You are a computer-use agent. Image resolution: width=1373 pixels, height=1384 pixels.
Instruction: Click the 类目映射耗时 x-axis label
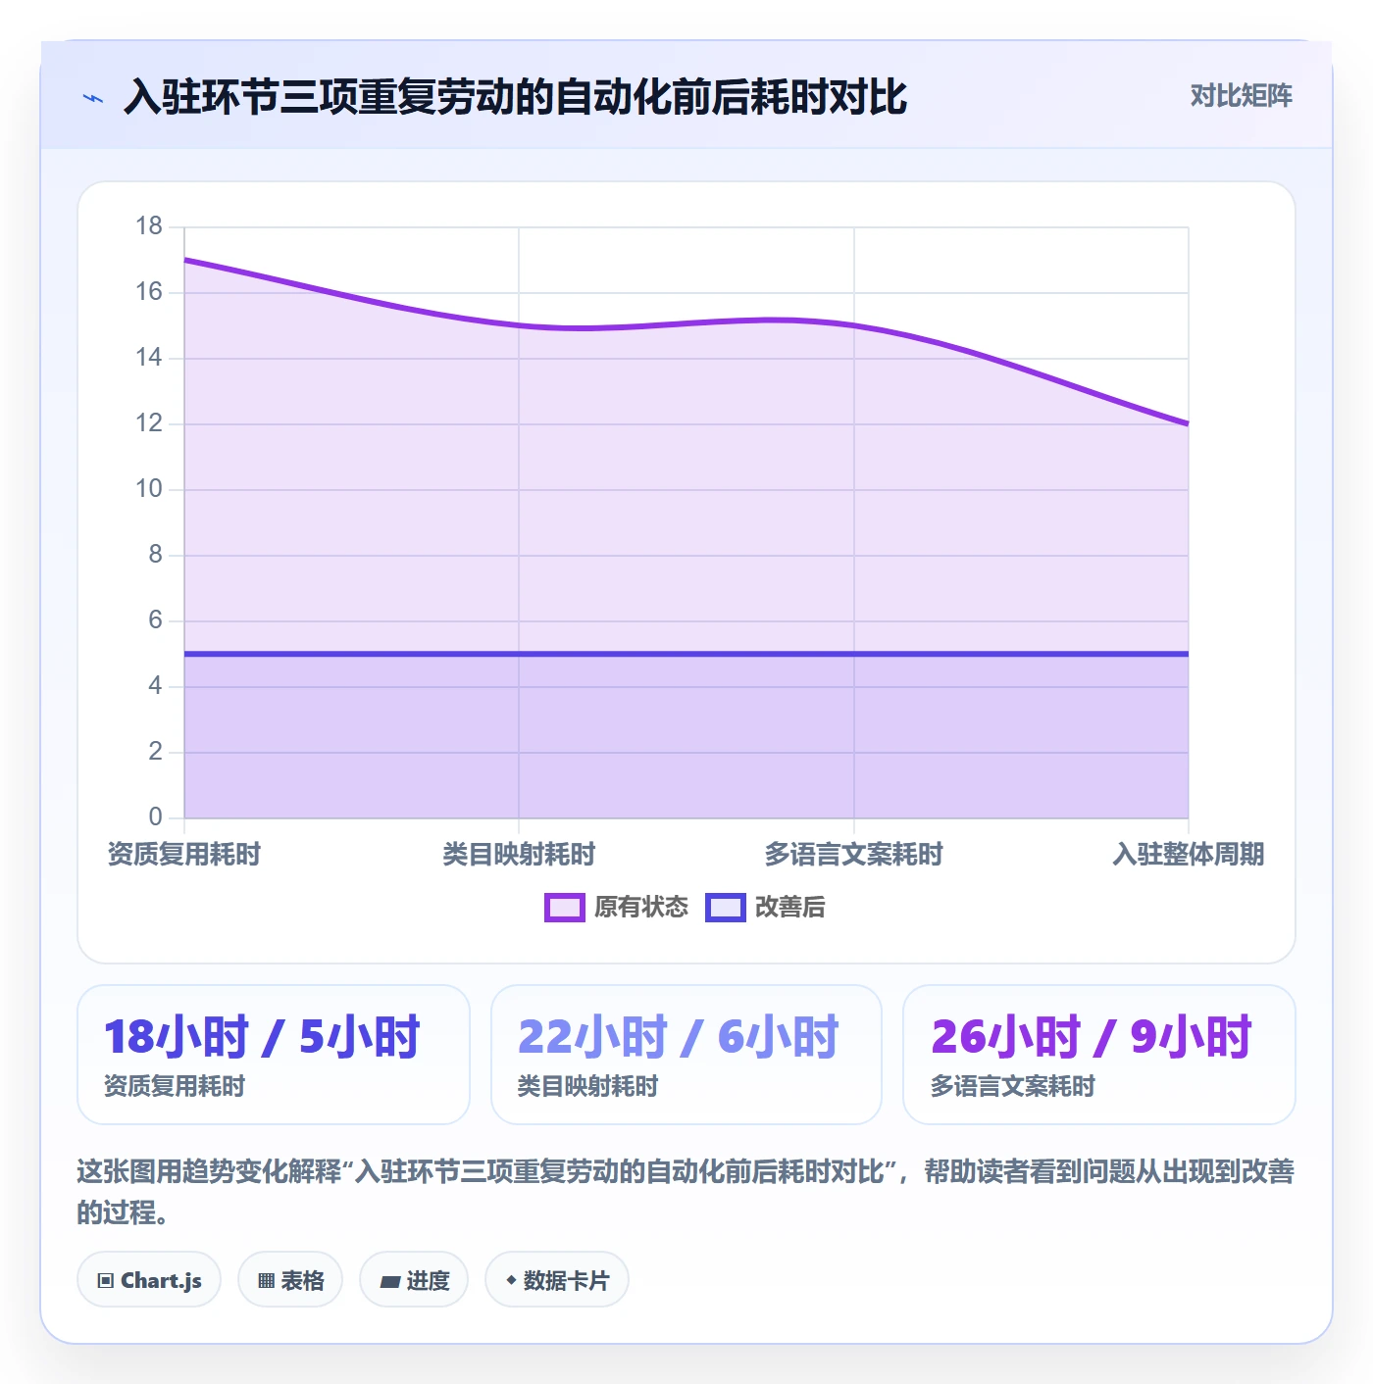click(x=519, y=855)
